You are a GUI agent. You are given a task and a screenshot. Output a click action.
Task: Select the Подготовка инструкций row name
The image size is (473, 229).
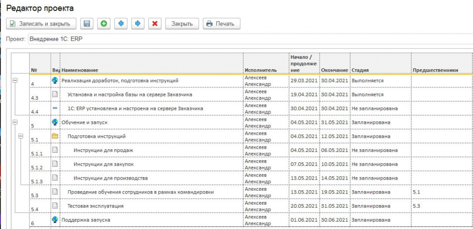coord(97,136)
